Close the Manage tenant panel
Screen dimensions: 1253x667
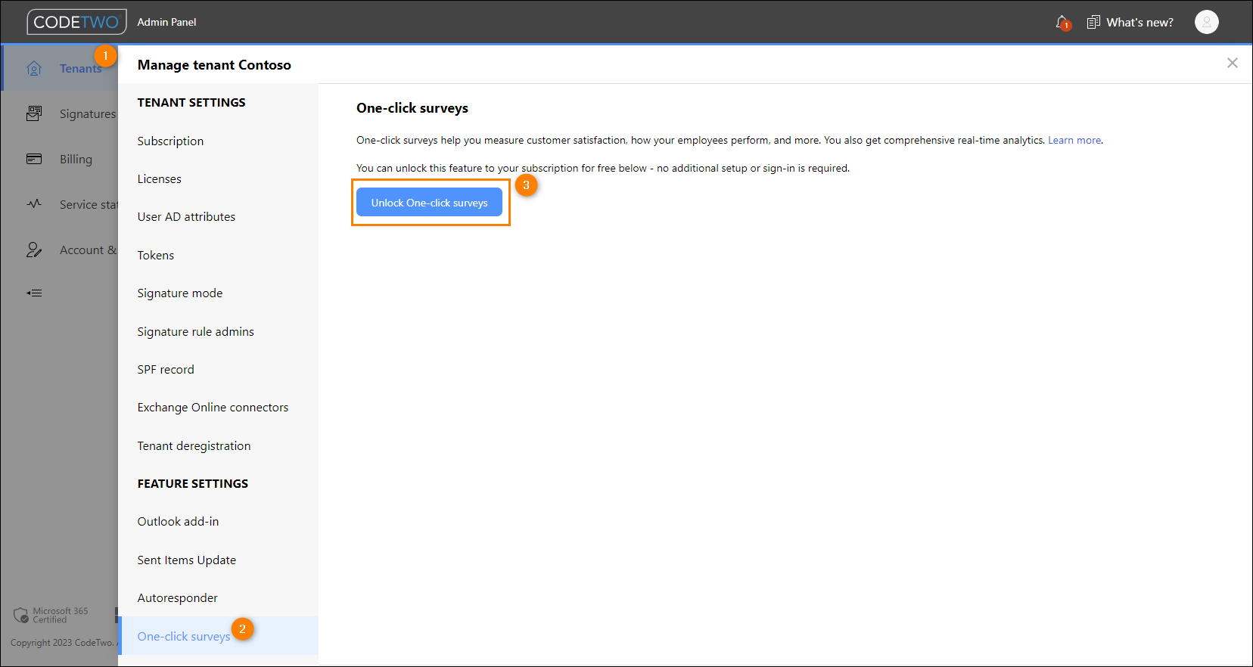1233,63
